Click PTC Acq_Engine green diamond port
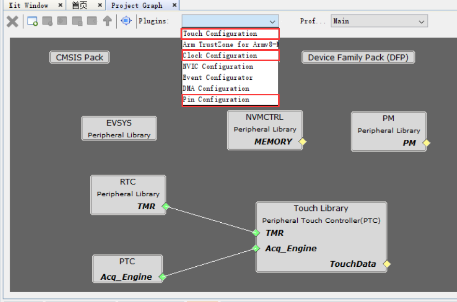Viewport: 457px width, 302px height. 162,277
